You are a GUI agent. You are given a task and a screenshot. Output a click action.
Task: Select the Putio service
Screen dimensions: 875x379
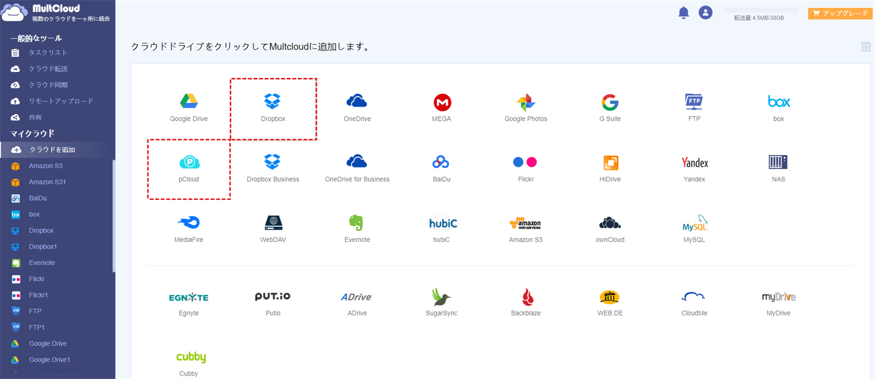click(272, 303)
